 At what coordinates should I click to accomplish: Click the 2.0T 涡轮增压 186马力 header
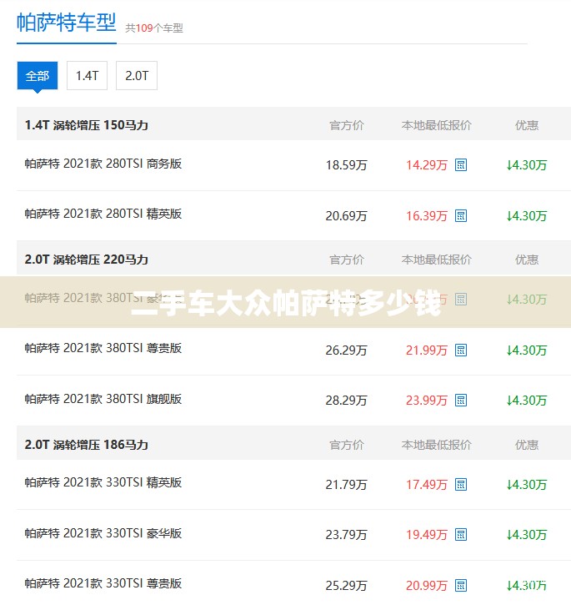point(87,445)
